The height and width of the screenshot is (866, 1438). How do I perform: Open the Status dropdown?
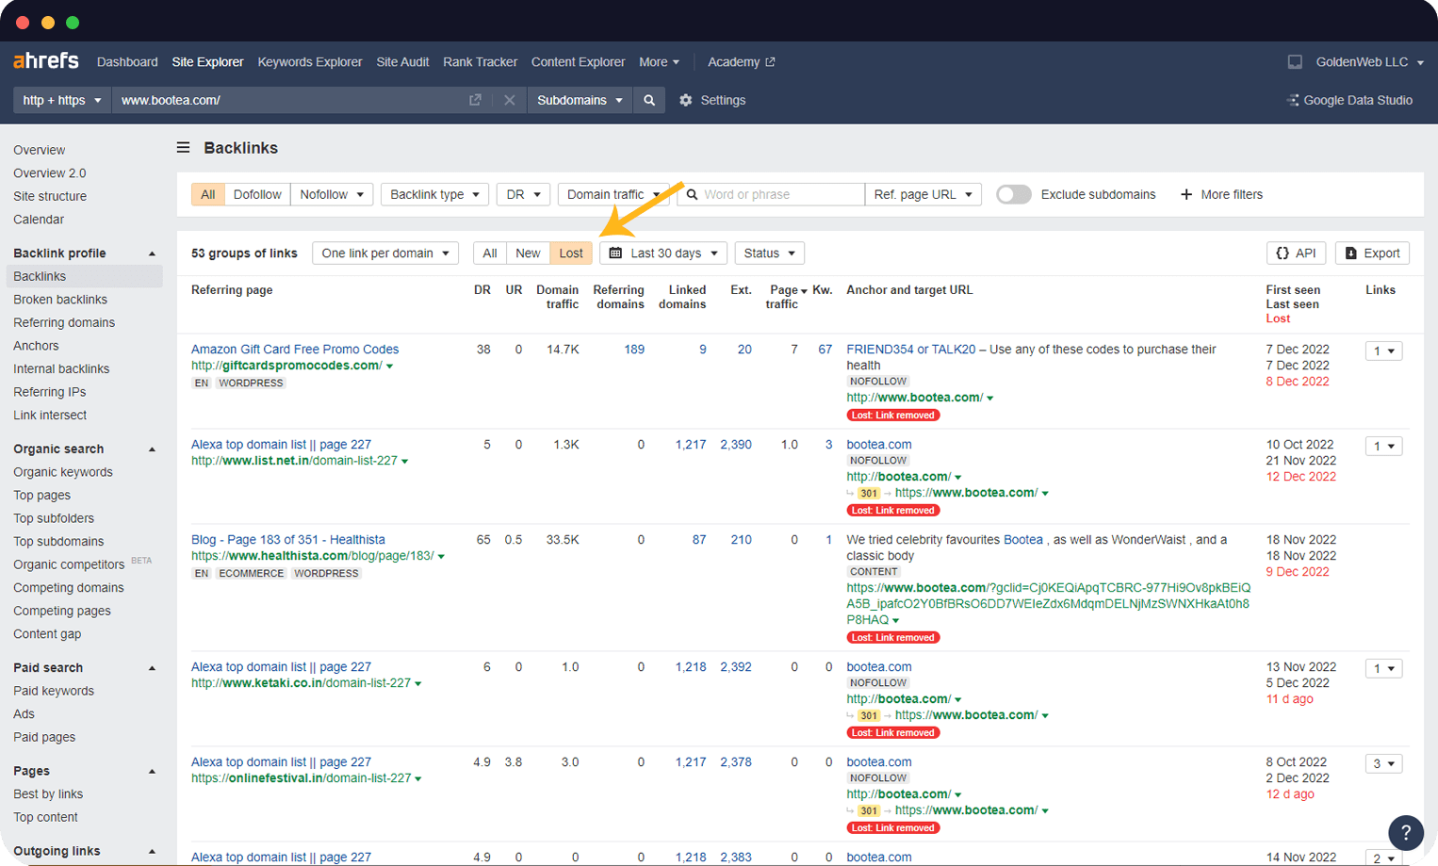pyautogui.click(x=769, y=253)
